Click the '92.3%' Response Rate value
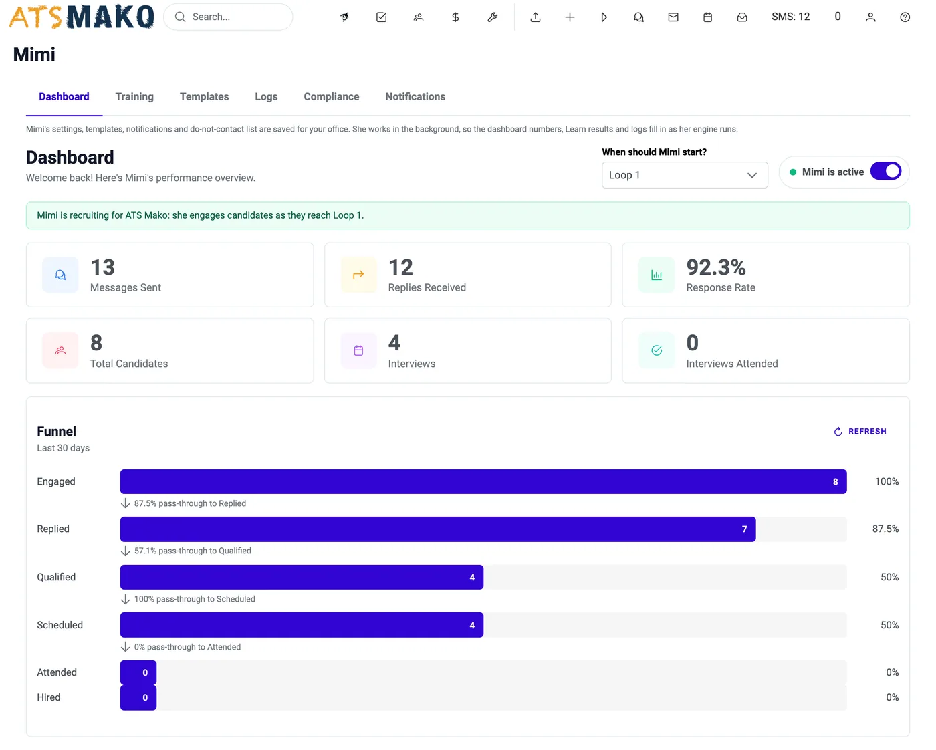This screenshot has width=936, height=750. [x=716, y=267]
